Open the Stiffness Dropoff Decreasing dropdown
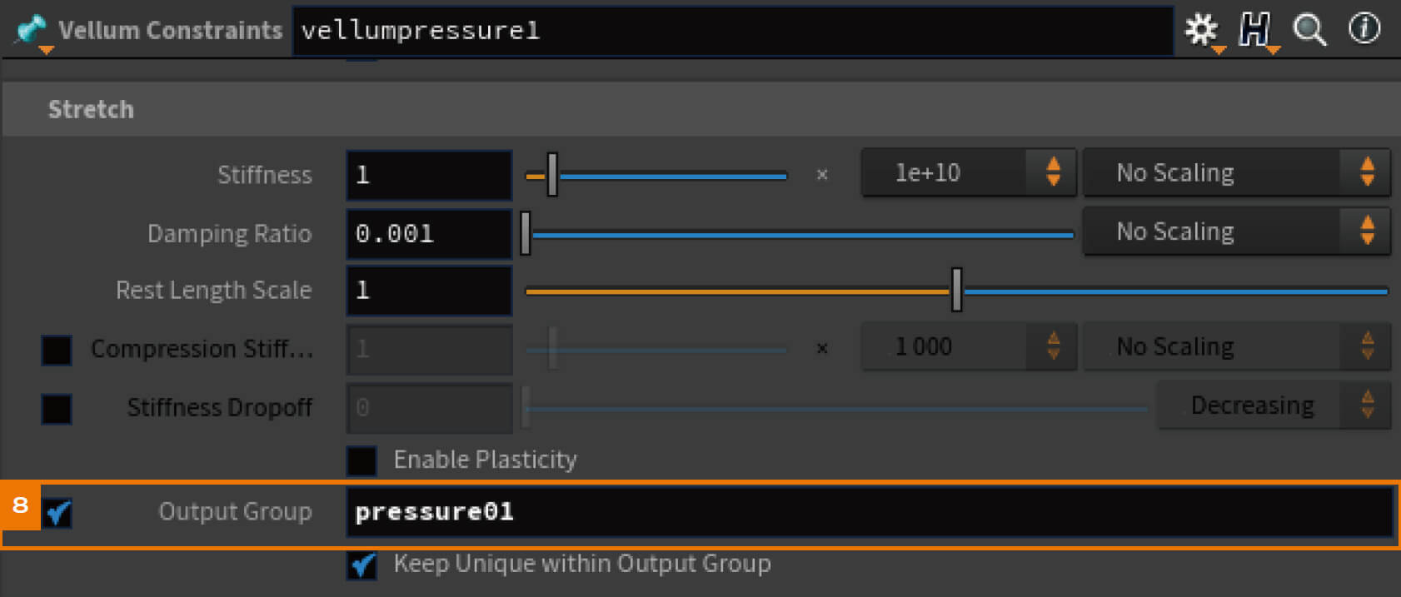Screen dimensions: 1401x597 click(1274, 405)
